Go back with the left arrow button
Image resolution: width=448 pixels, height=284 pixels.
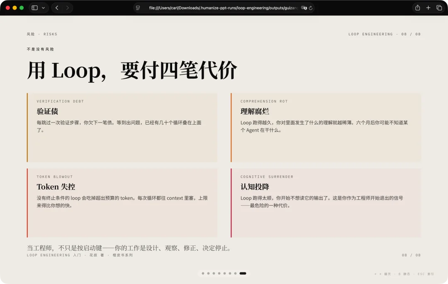pyautogui.click(x=57, y=8)
